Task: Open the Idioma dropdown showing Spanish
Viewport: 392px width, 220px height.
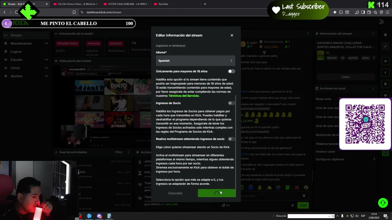Action: point(195,61)
